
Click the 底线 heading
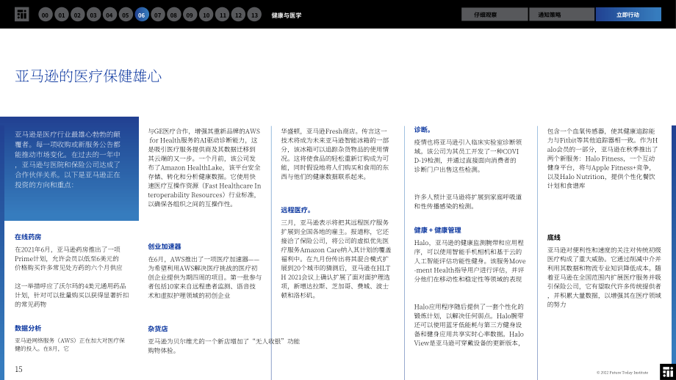point(553,237)
